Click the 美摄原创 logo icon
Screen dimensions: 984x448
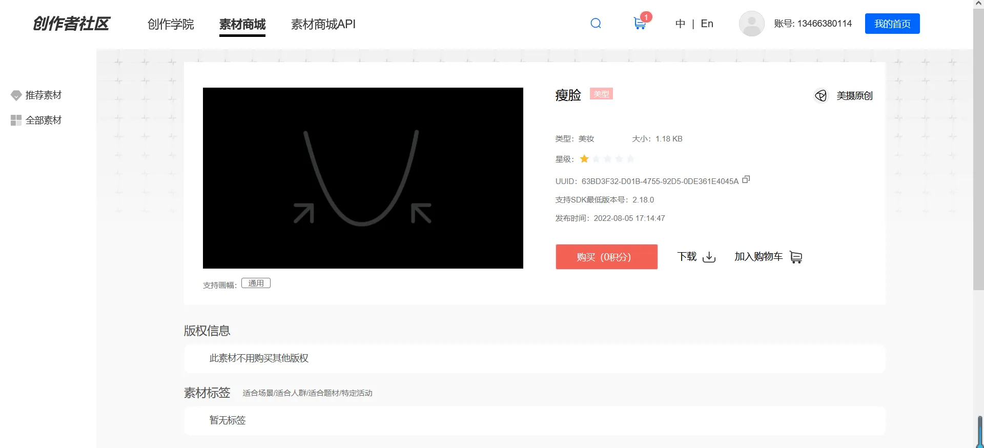(821, 95)
